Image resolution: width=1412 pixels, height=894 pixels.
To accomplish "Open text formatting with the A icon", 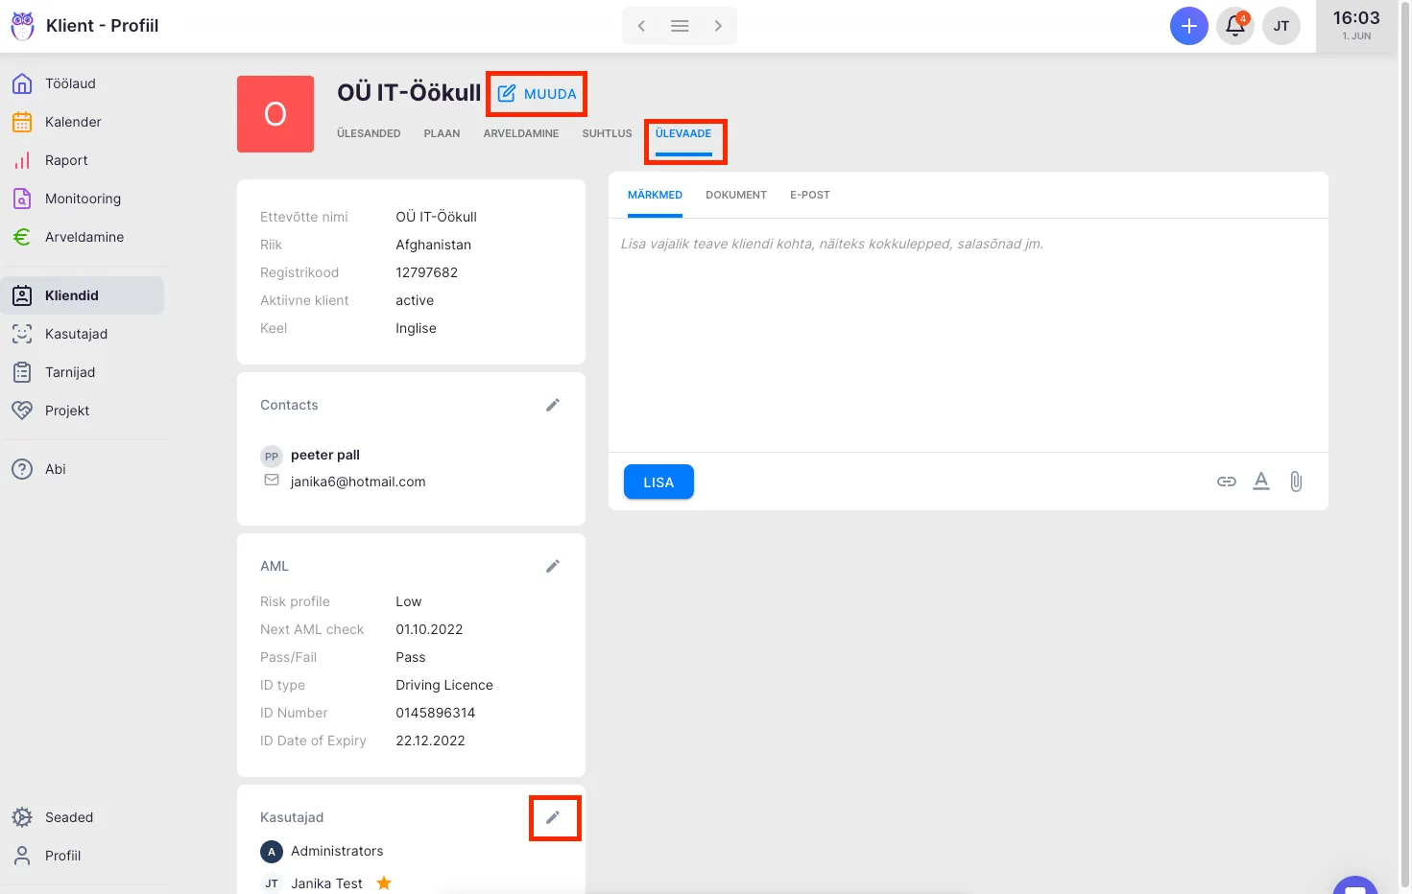I will [1261, 482].
